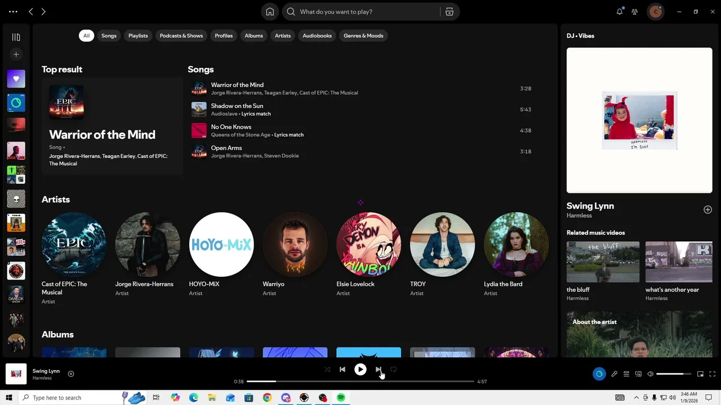The image size is (721, 405).
Task: Open the Artists section heading
Action: point(56,199)
